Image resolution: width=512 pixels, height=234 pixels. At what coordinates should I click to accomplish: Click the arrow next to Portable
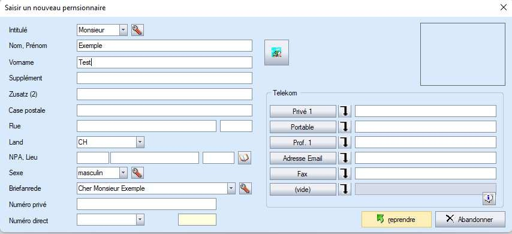[345, 127]
